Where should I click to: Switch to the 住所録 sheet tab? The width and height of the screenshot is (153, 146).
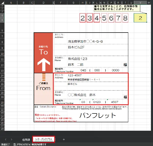26,140
